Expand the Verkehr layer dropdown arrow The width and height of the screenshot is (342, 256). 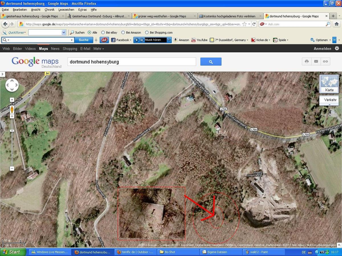coord(329,104)
